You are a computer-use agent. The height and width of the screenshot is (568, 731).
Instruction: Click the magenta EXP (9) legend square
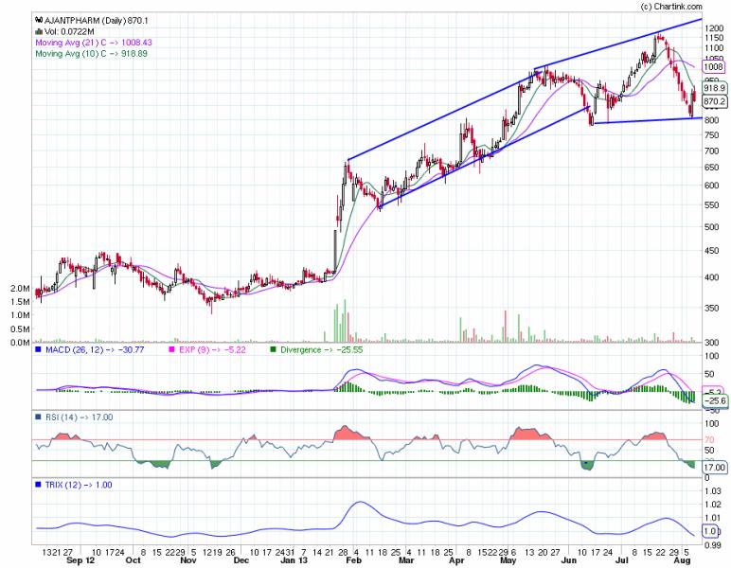[x=171, y=349]
